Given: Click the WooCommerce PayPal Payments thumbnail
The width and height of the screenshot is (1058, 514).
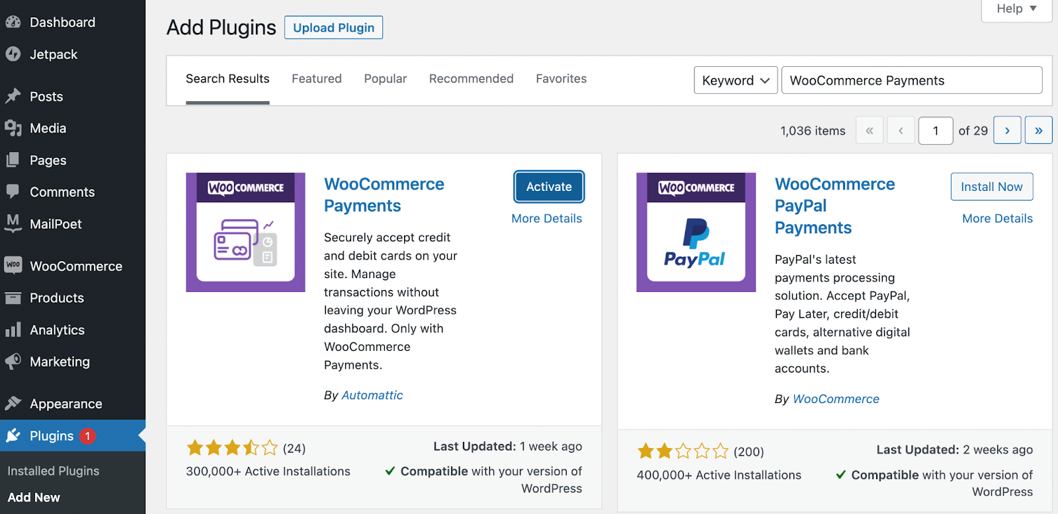Looking at the screenshot, I should pyautogui.click(x=696, y=233).
